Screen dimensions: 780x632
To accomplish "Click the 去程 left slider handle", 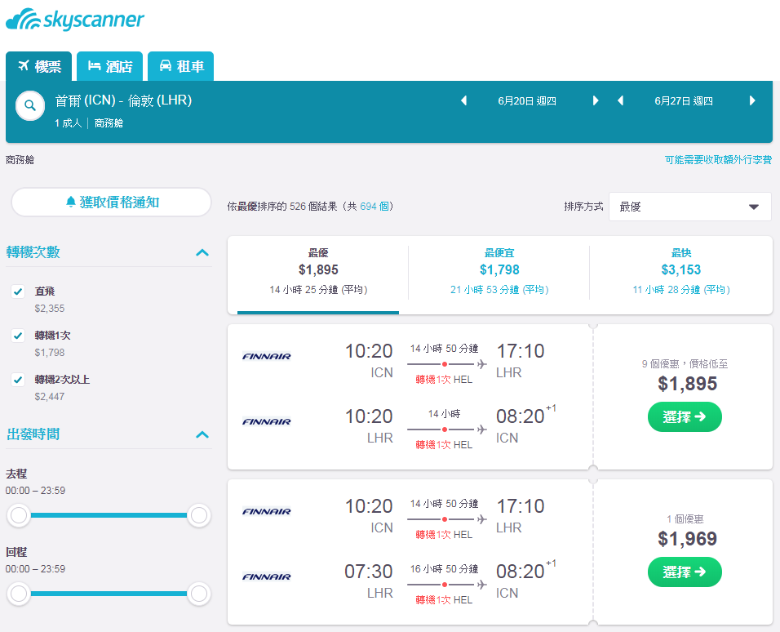I will [x=19, y=515].
